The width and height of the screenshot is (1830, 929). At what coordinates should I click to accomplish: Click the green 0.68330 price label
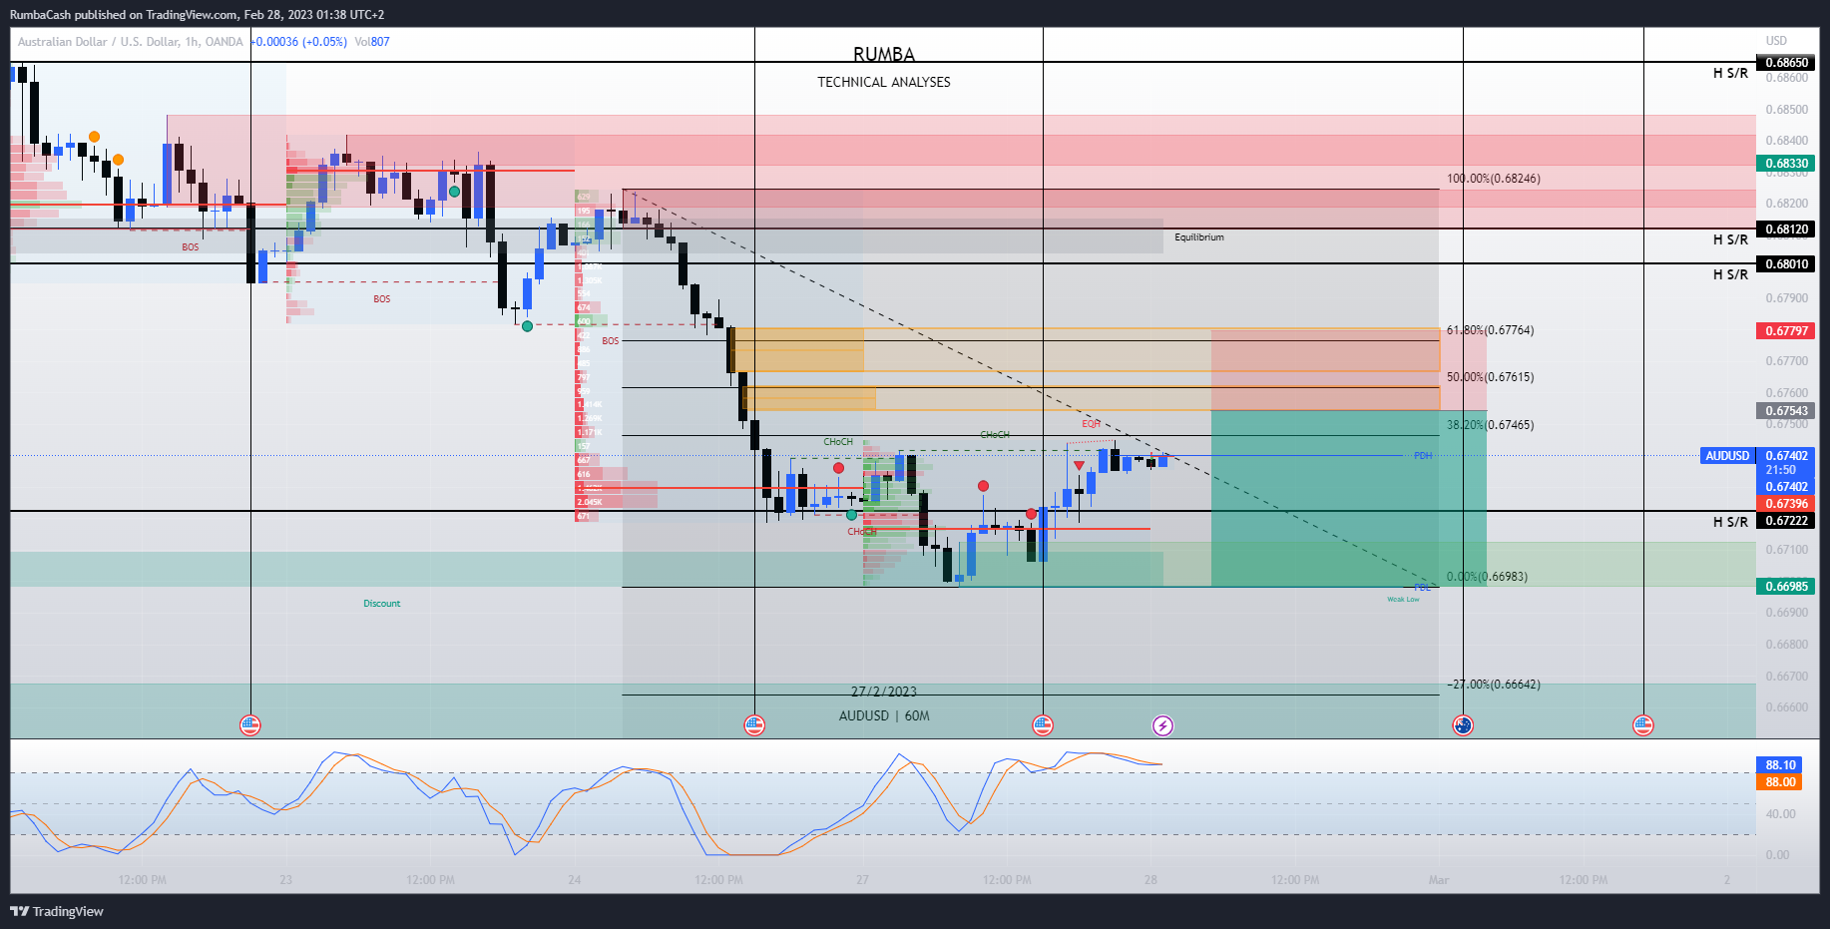1786,164
